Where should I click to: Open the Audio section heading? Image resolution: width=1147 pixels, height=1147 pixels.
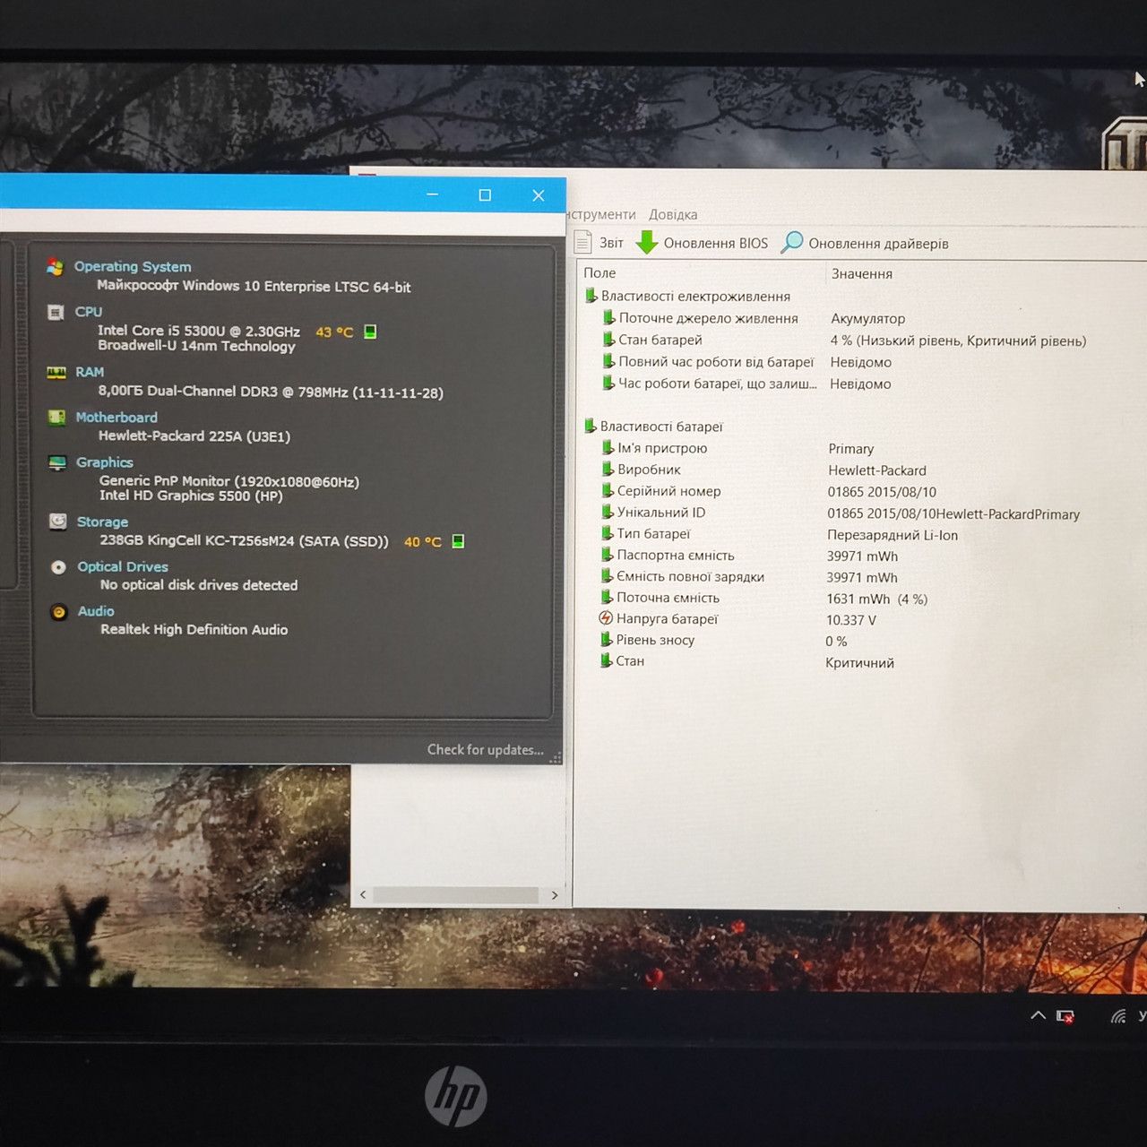[x=96, y=611]
